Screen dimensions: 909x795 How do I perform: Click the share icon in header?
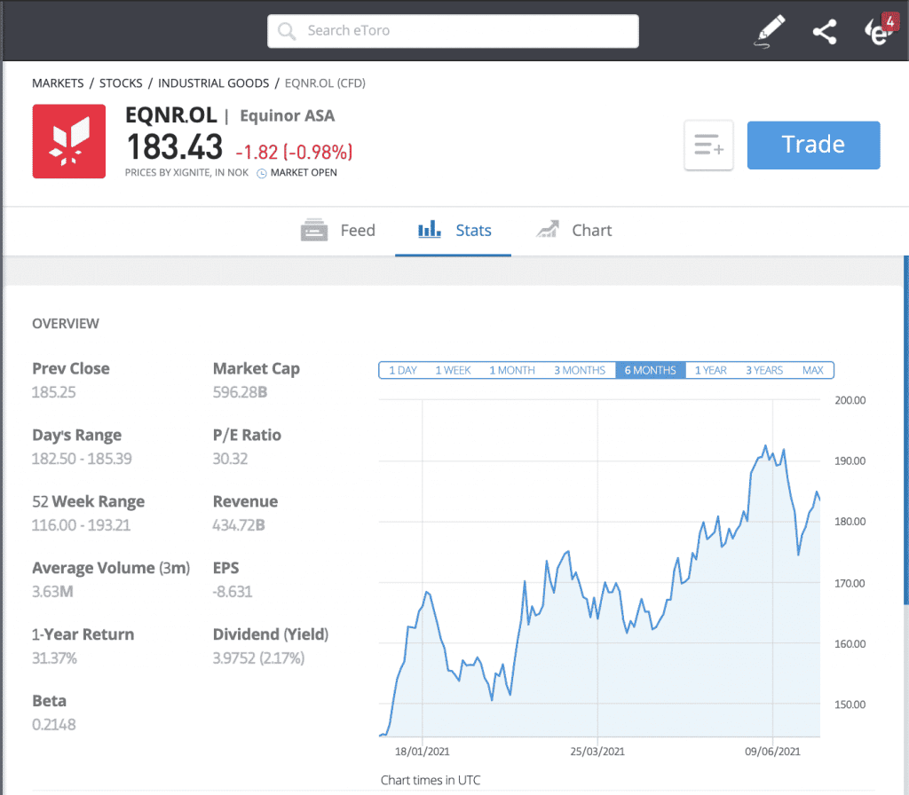click(x=825, y=33)
